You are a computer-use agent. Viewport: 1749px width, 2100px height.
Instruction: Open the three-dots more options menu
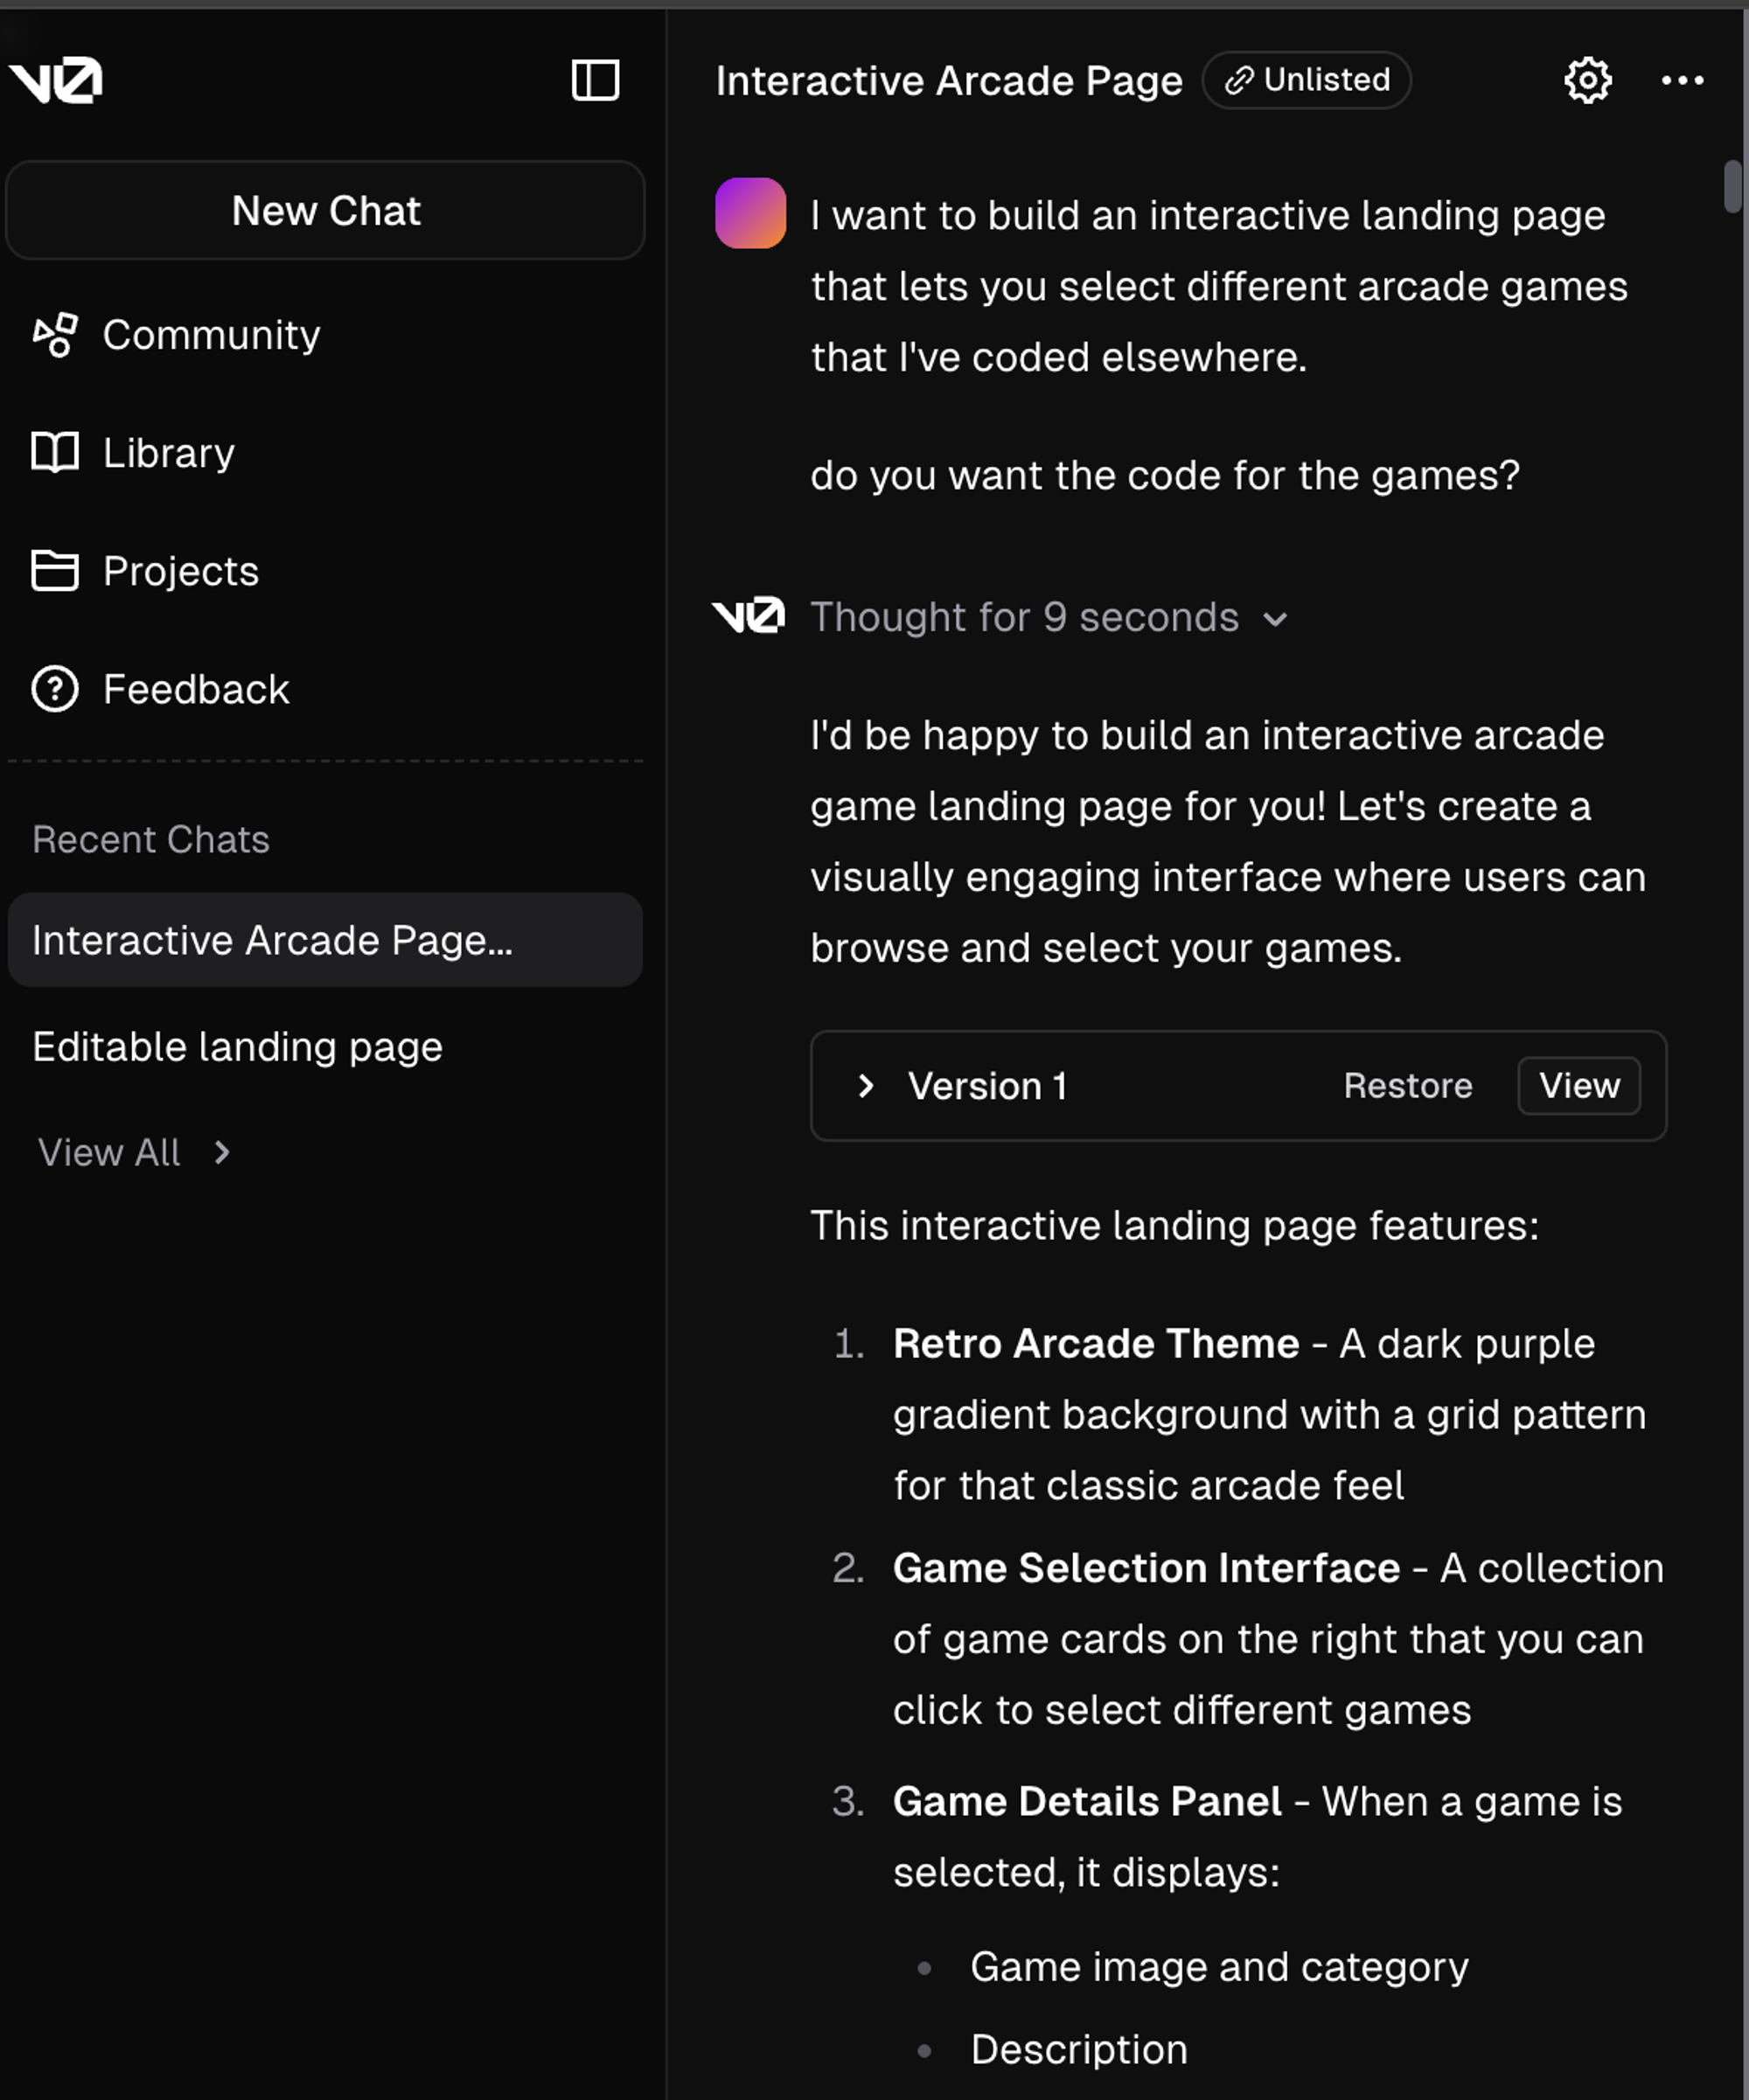(1682, 80)
